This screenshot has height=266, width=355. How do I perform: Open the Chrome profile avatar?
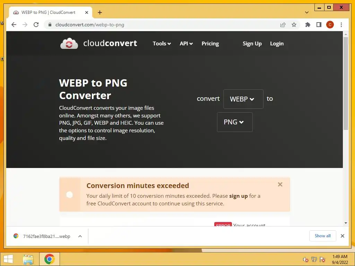(x=330, y=25)
